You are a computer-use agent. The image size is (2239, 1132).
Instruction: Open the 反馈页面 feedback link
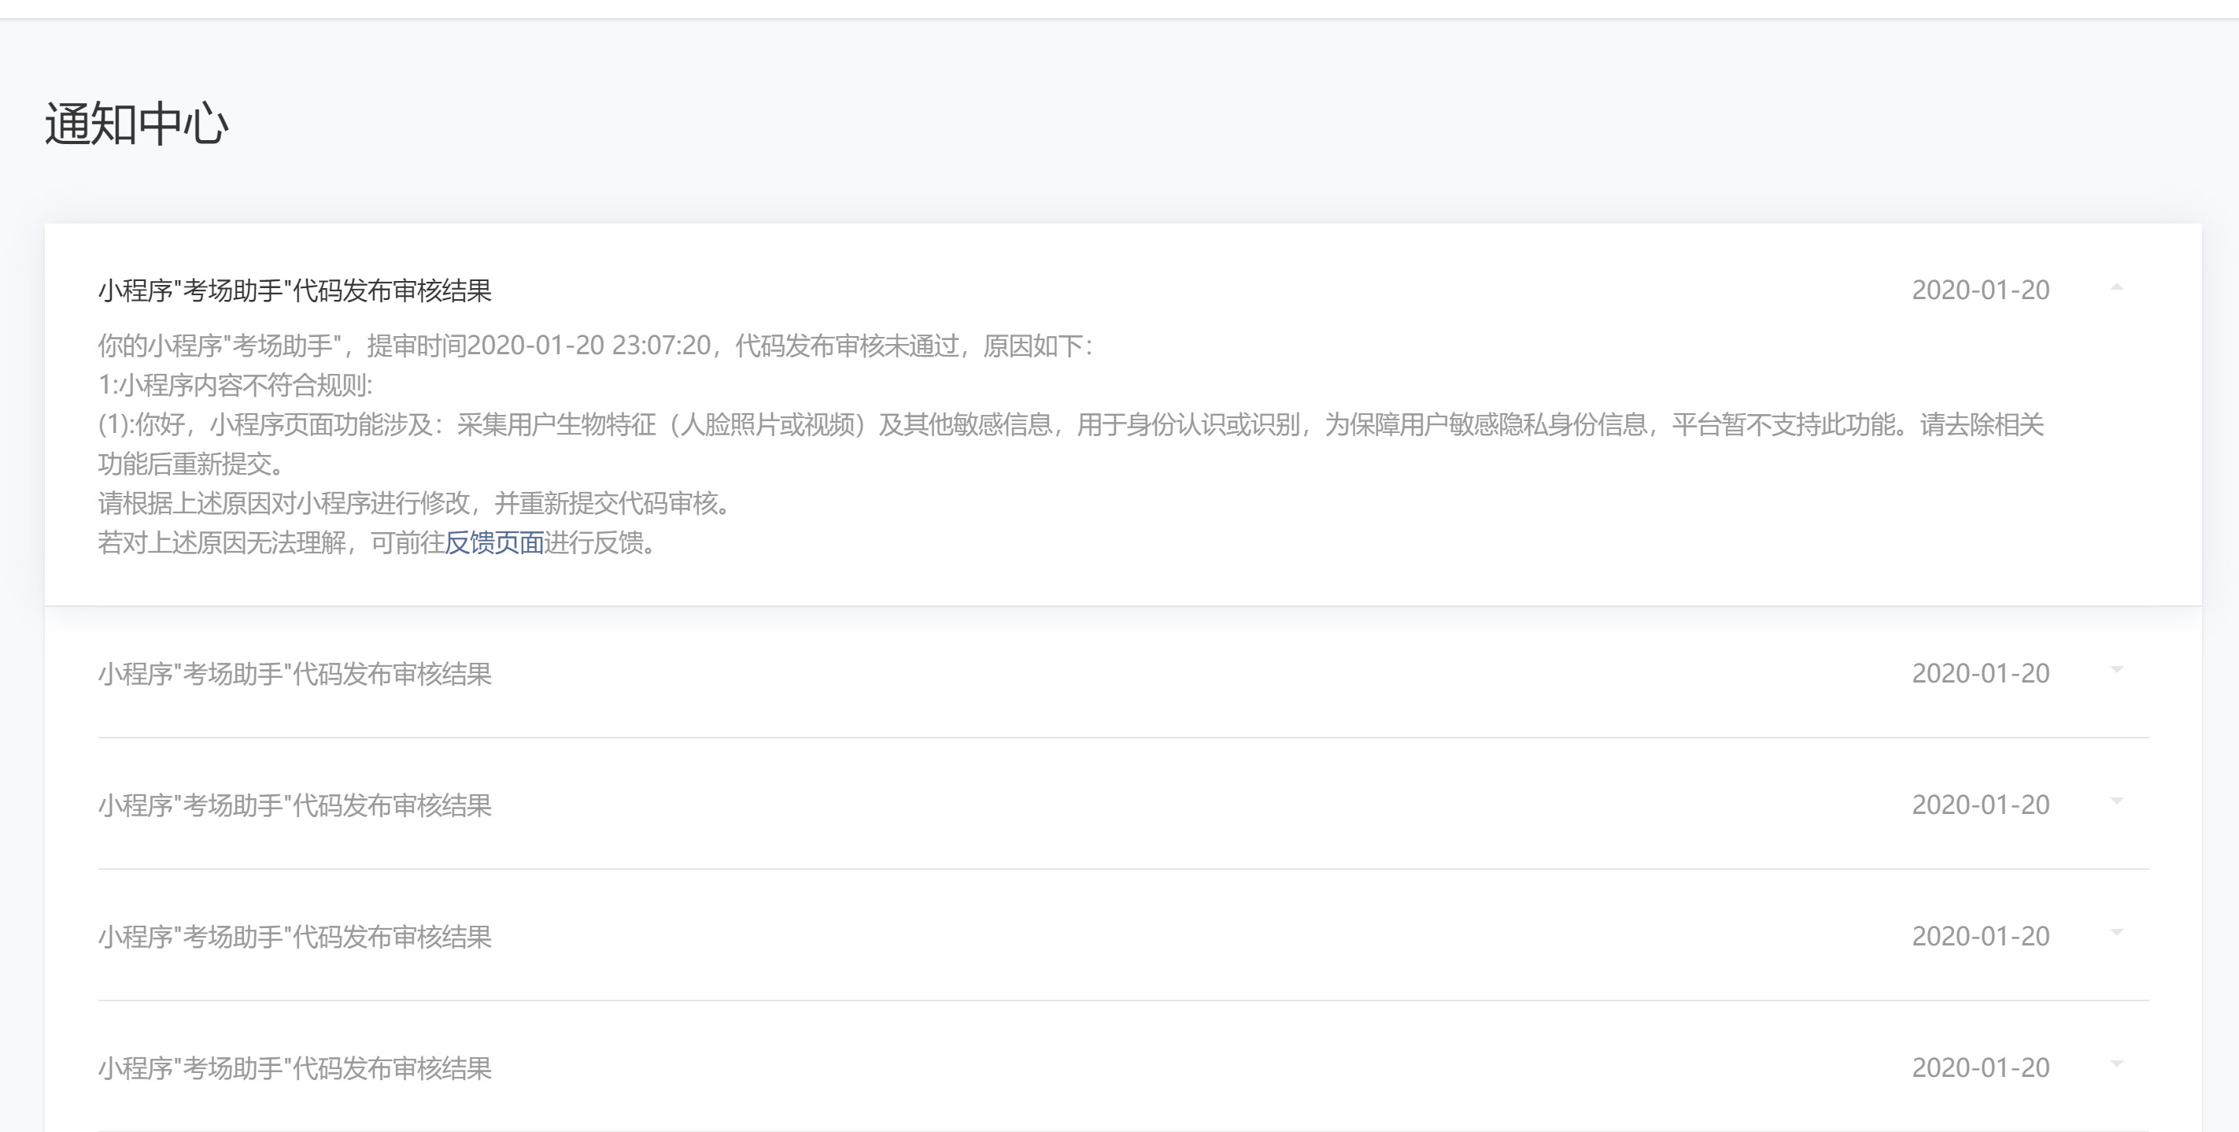click(493, 542)
